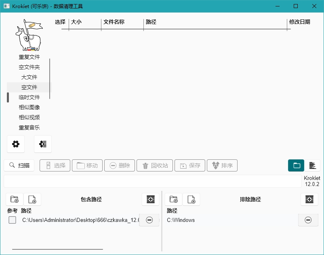
Task: Click the 参考 column label
Action: coord(12,211)
